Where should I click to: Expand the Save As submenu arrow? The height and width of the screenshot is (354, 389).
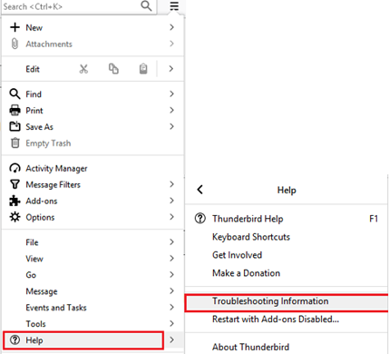(x=171, y=126)
